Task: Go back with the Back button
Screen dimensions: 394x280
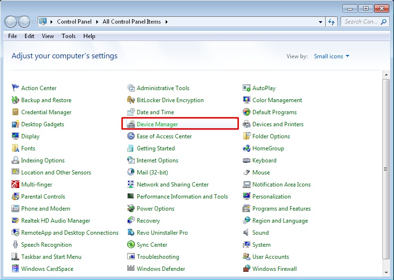Action: tap(11, 22)
